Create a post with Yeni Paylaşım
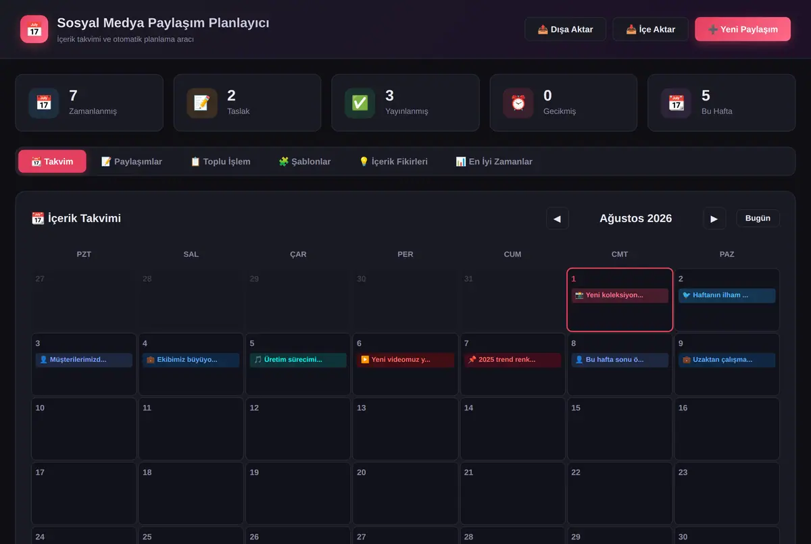Screen dimensions: 811x544 (743, 29)
